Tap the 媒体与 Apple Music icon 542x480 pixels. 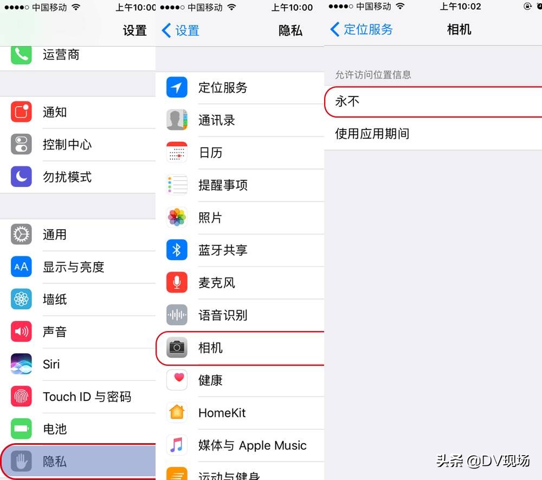176,445
